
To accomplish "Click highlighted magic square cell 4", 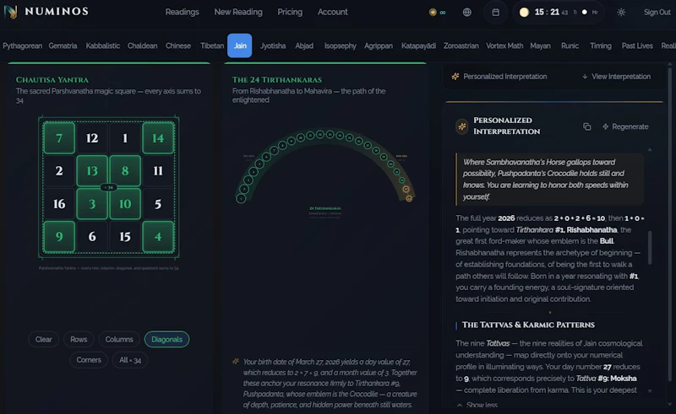I will (x=158, y=236).
